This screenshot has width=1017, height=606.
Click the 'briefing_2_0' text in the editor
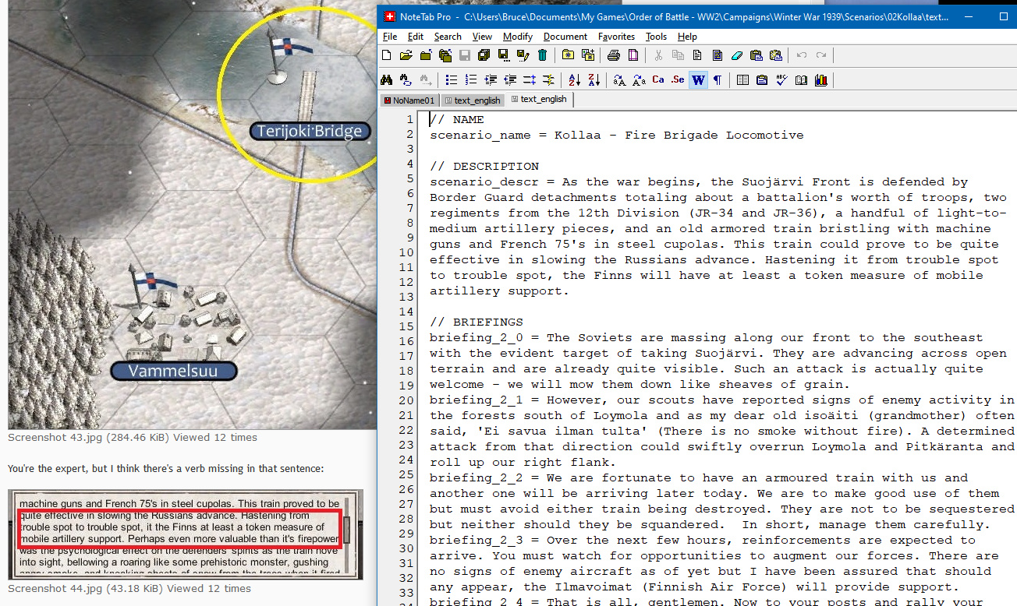coord(477,338)
